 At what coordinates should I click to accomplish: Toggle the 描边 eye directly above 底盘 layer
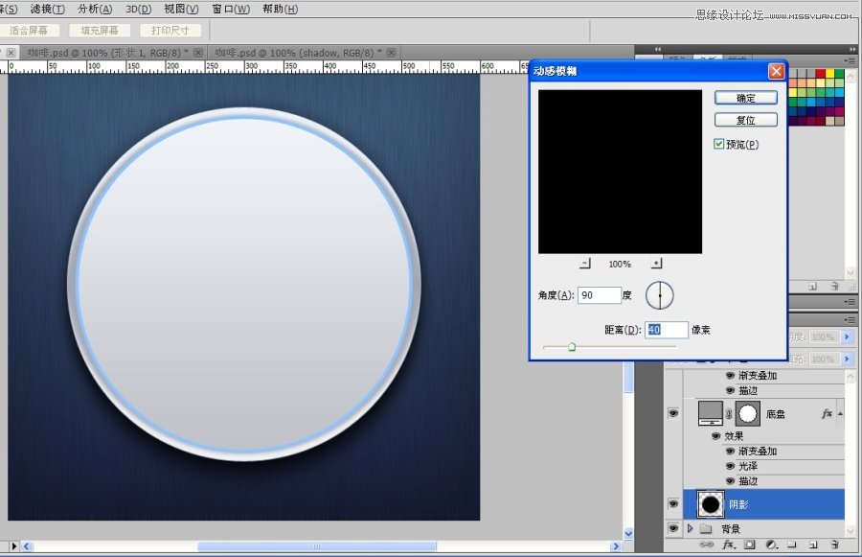pos(730,390)
